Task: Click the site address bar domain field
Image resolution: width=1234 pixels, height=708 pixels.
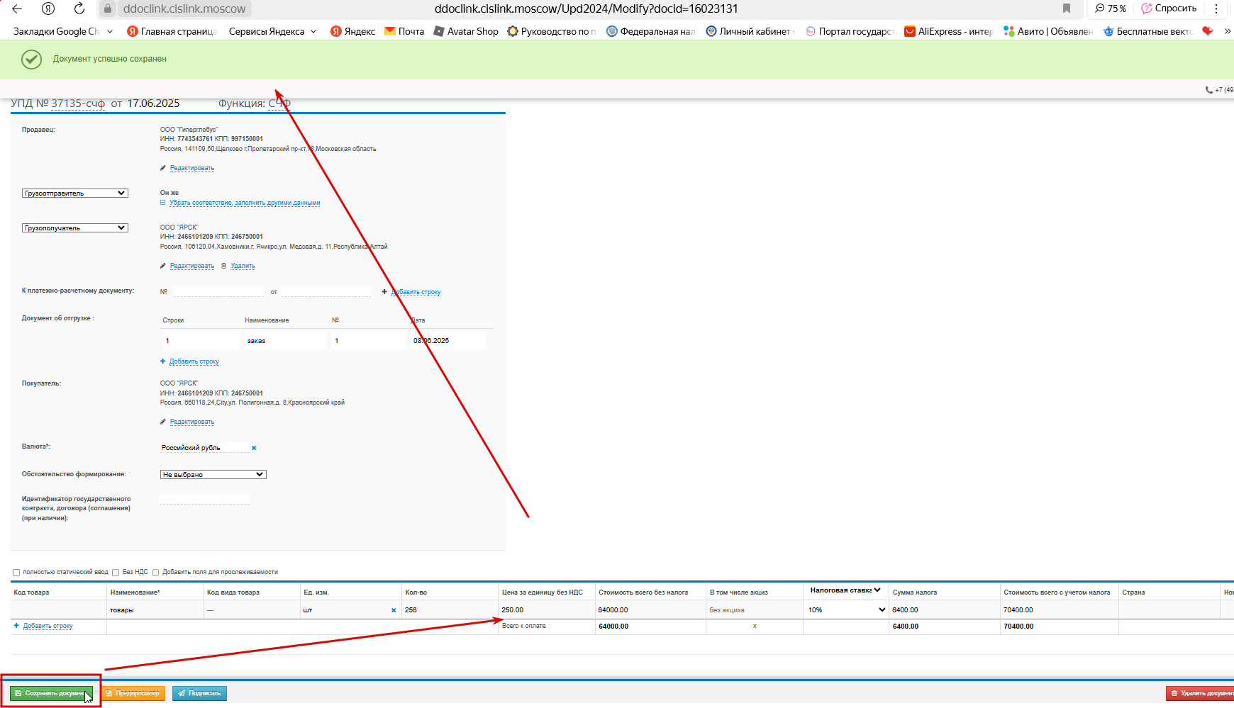Action: (184, 9)
